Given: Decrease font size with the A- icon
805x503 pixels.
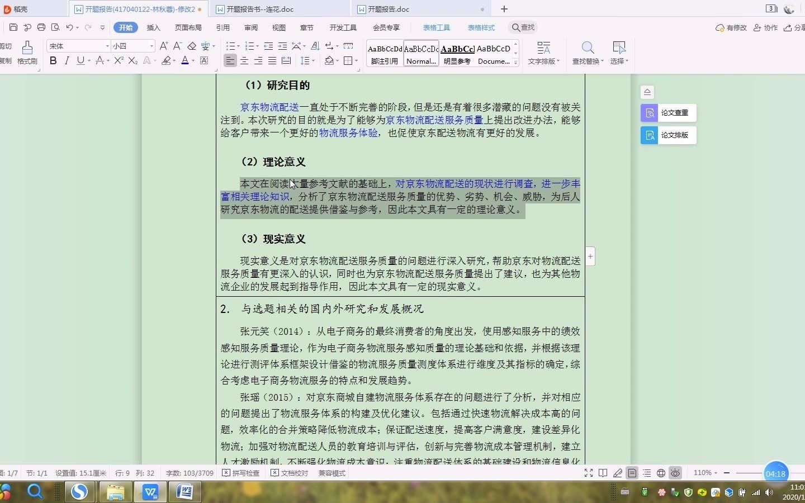Looking at the screenshot, I should coord(177,46).
